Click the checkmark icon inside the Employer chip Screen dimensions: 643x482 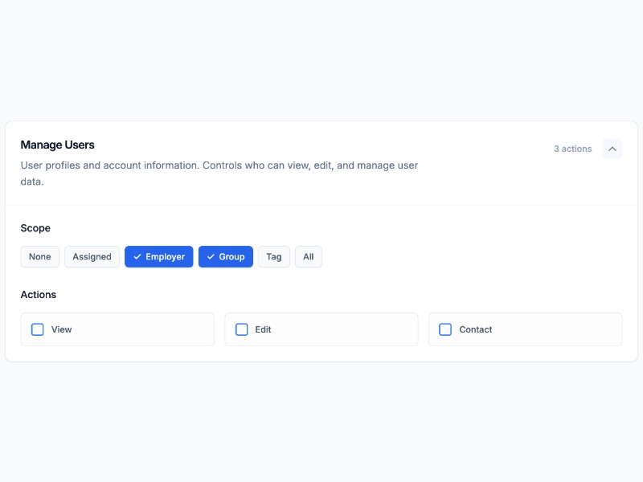click(140, 256)
